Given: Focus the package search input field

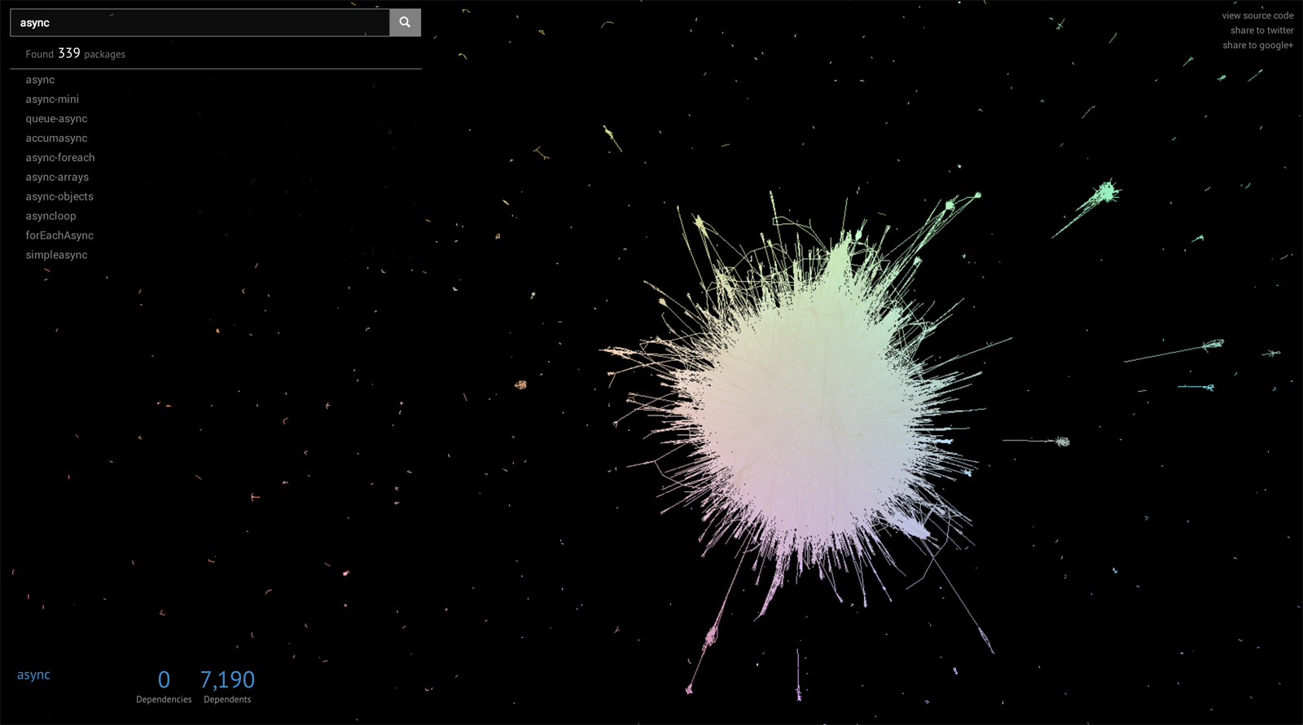Looking at the screenshot, I should pos(200,23).
